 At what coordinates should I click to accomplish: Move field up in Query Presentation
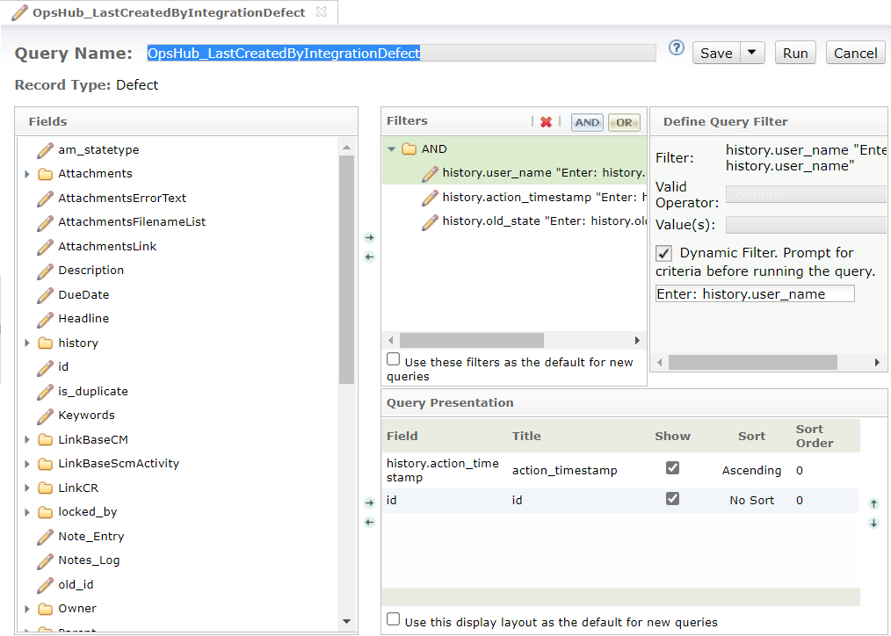873,504
